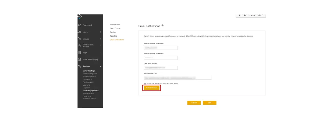The height and width of the screenshot is (122, 334).
Task: Open the star favorites dropdown
Action: [240, 15]
